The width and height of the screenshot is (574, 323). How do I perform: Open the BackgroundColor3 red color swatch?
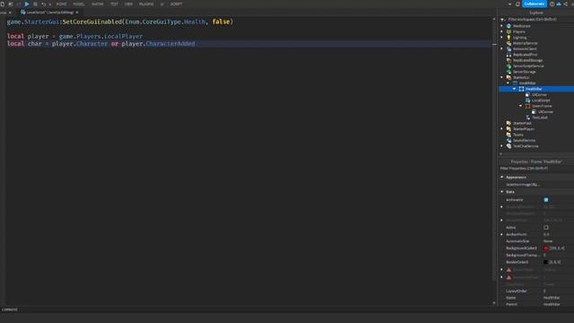point(546,249)
